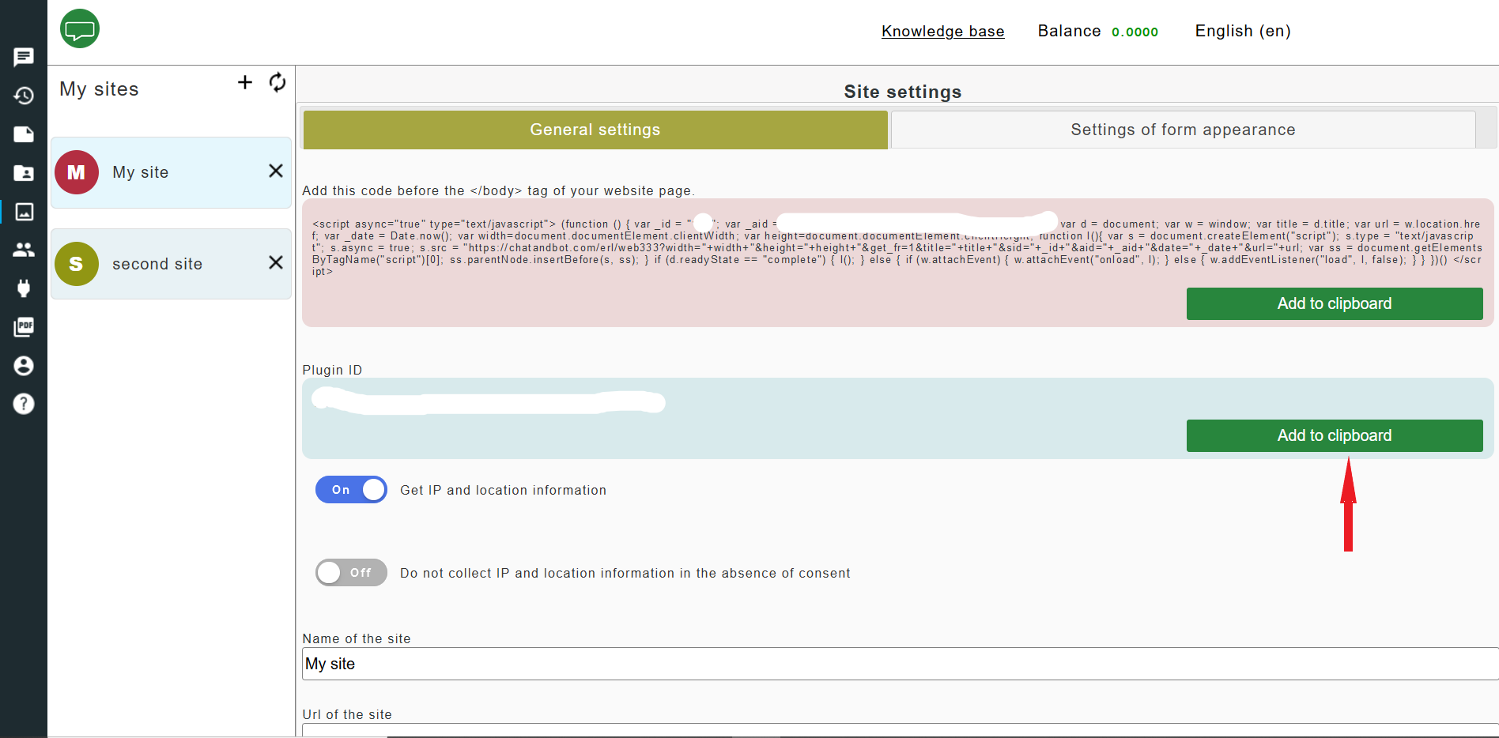Open the account profile icon

point(24,366)
